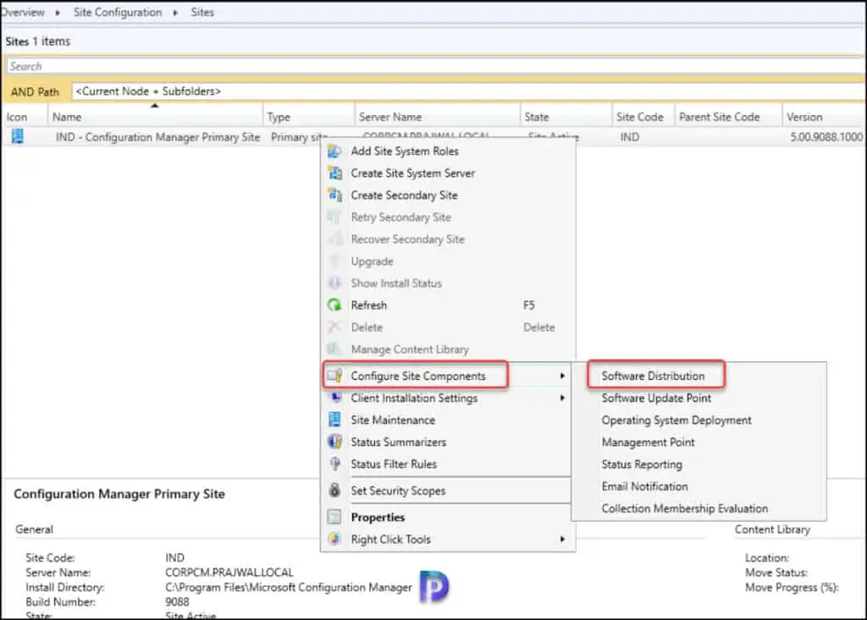Click the Create Site System Server icon
Viewport: 867px width, 620px height.
pyautogui.click(x=334, y=173)
